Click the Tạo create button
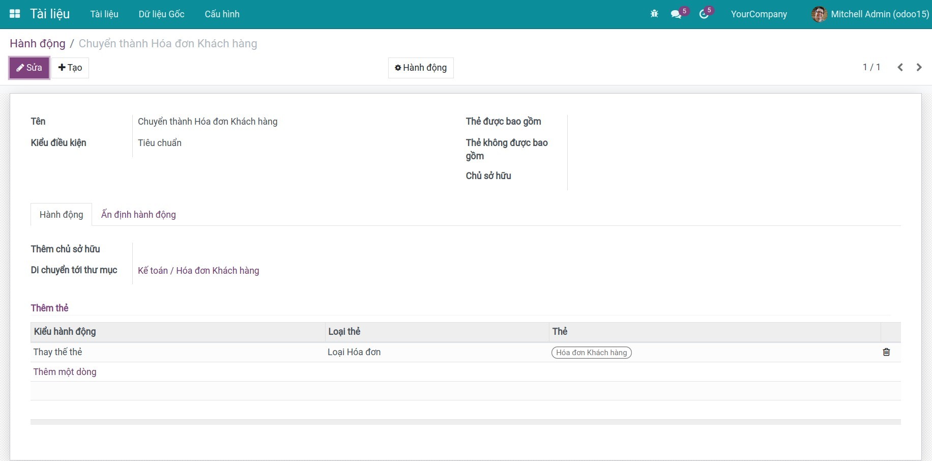 point(70,68)
